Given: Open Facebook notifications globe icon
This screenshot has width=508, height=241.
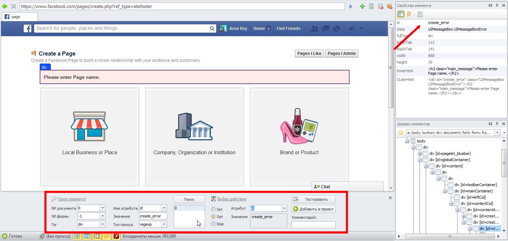Looking at the screenshot, I should pyautogui.click(x=336, y=28).
